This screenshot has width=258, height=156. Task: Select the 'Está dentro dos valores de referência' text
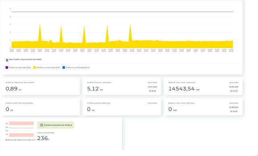point(58,125)
